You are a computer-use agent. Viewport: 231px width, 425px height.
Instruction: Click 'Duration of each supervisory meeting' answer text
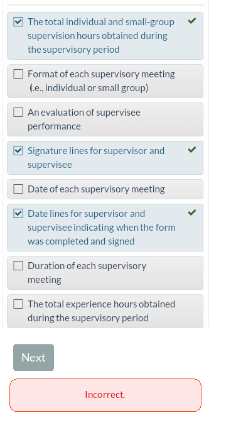click(x=87, y=273)
